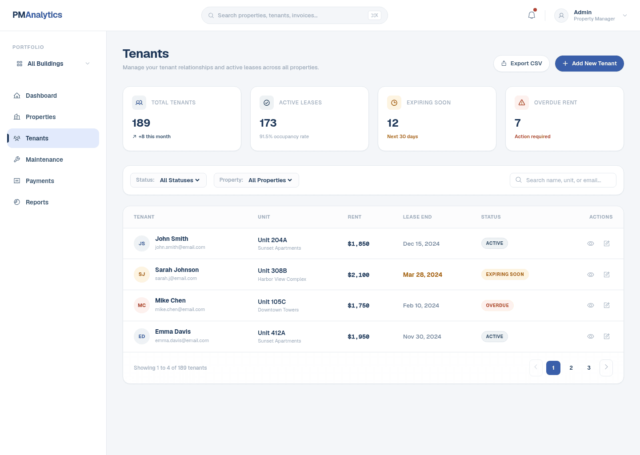
Task: Open Maintenance in the sidebar
Action: point(53,160)
